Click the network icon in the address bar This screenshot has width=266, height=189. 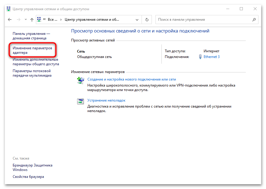point(39,20)
